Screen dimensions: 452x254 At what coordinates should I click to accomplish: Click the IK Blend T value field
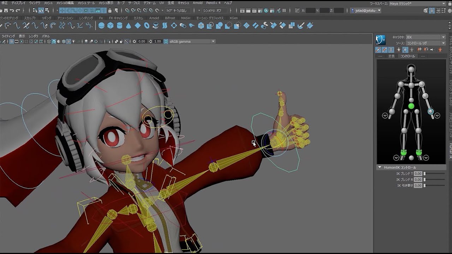coord(418,174)
